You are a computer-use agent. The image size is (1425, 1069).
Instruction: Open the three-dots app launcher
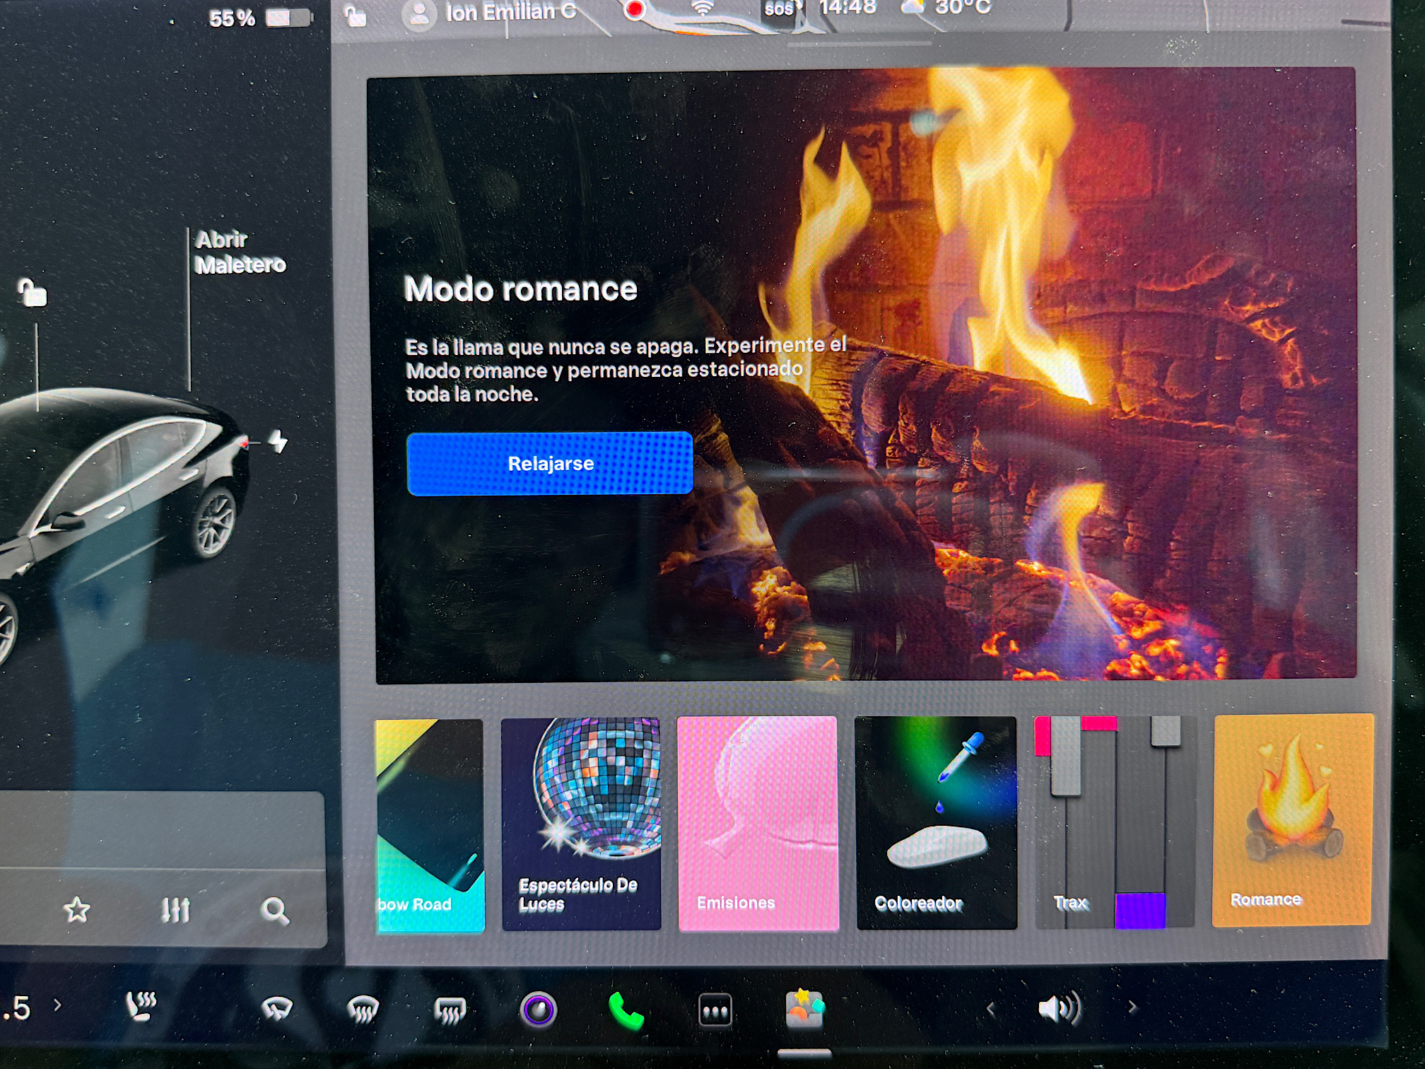[715, 1011]
